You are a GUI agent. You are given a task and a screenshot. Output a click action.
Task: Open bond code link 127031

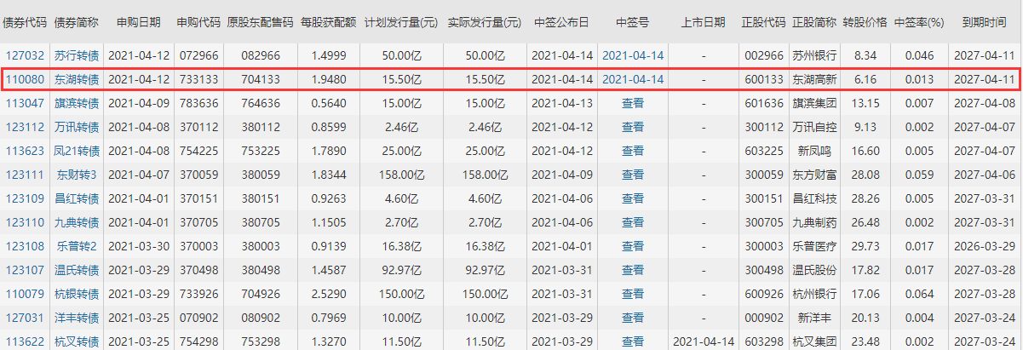[25, 318]
